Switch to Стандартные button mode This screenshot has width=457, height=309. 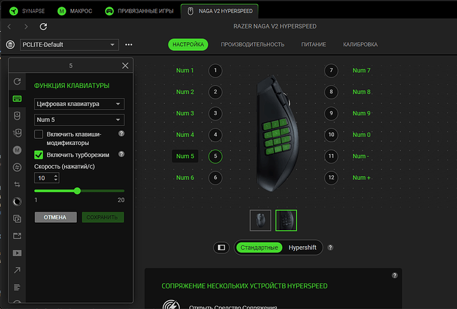click(259, 247)
